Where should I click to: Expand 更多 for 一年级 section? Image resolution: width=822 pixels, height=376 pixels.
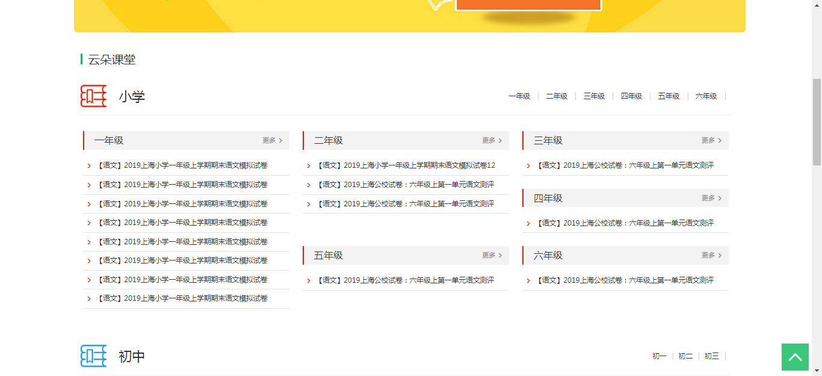tap(272, 140)
